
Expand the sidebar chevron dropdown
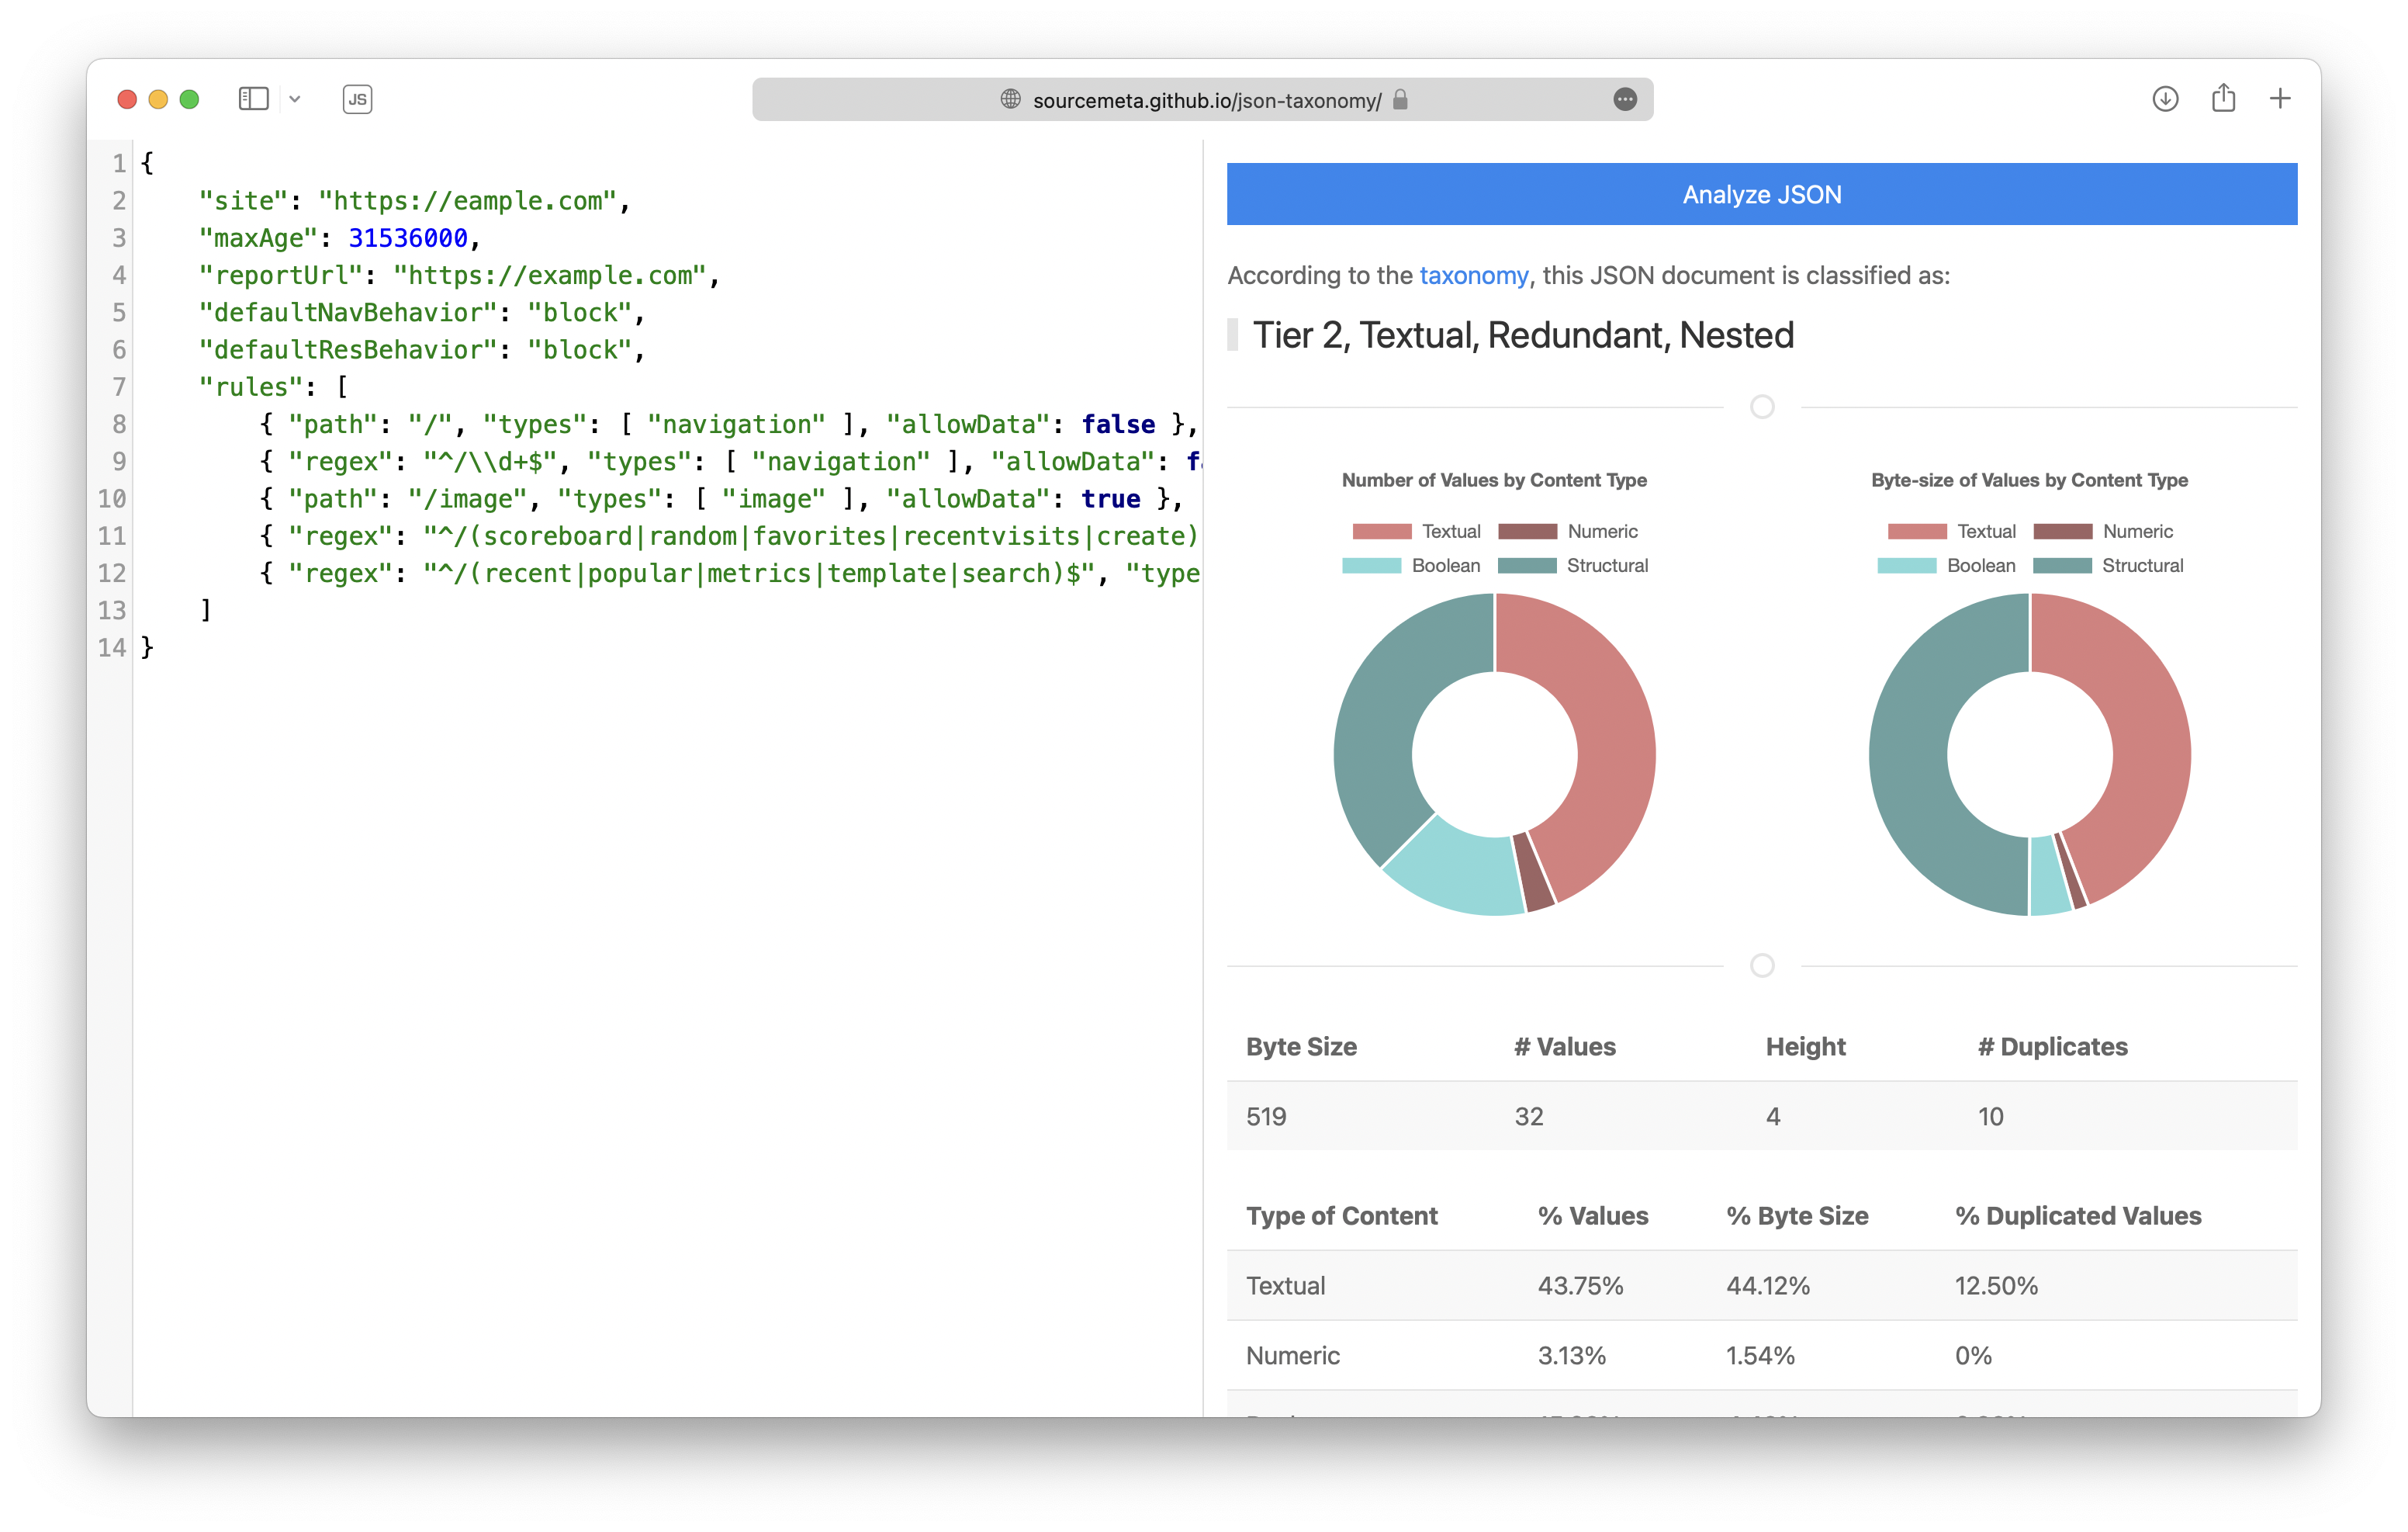pyautogui.click(x=295, y=99)
